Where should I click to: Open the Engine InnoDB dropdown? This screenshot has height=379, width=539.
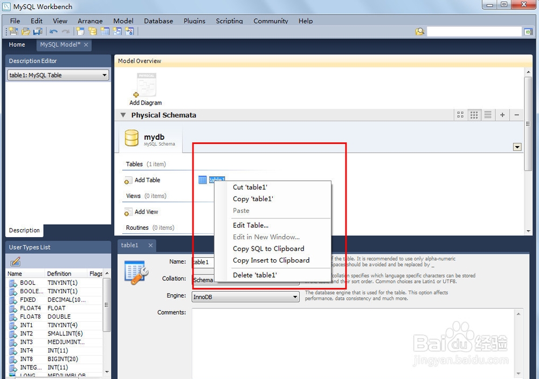245,297
